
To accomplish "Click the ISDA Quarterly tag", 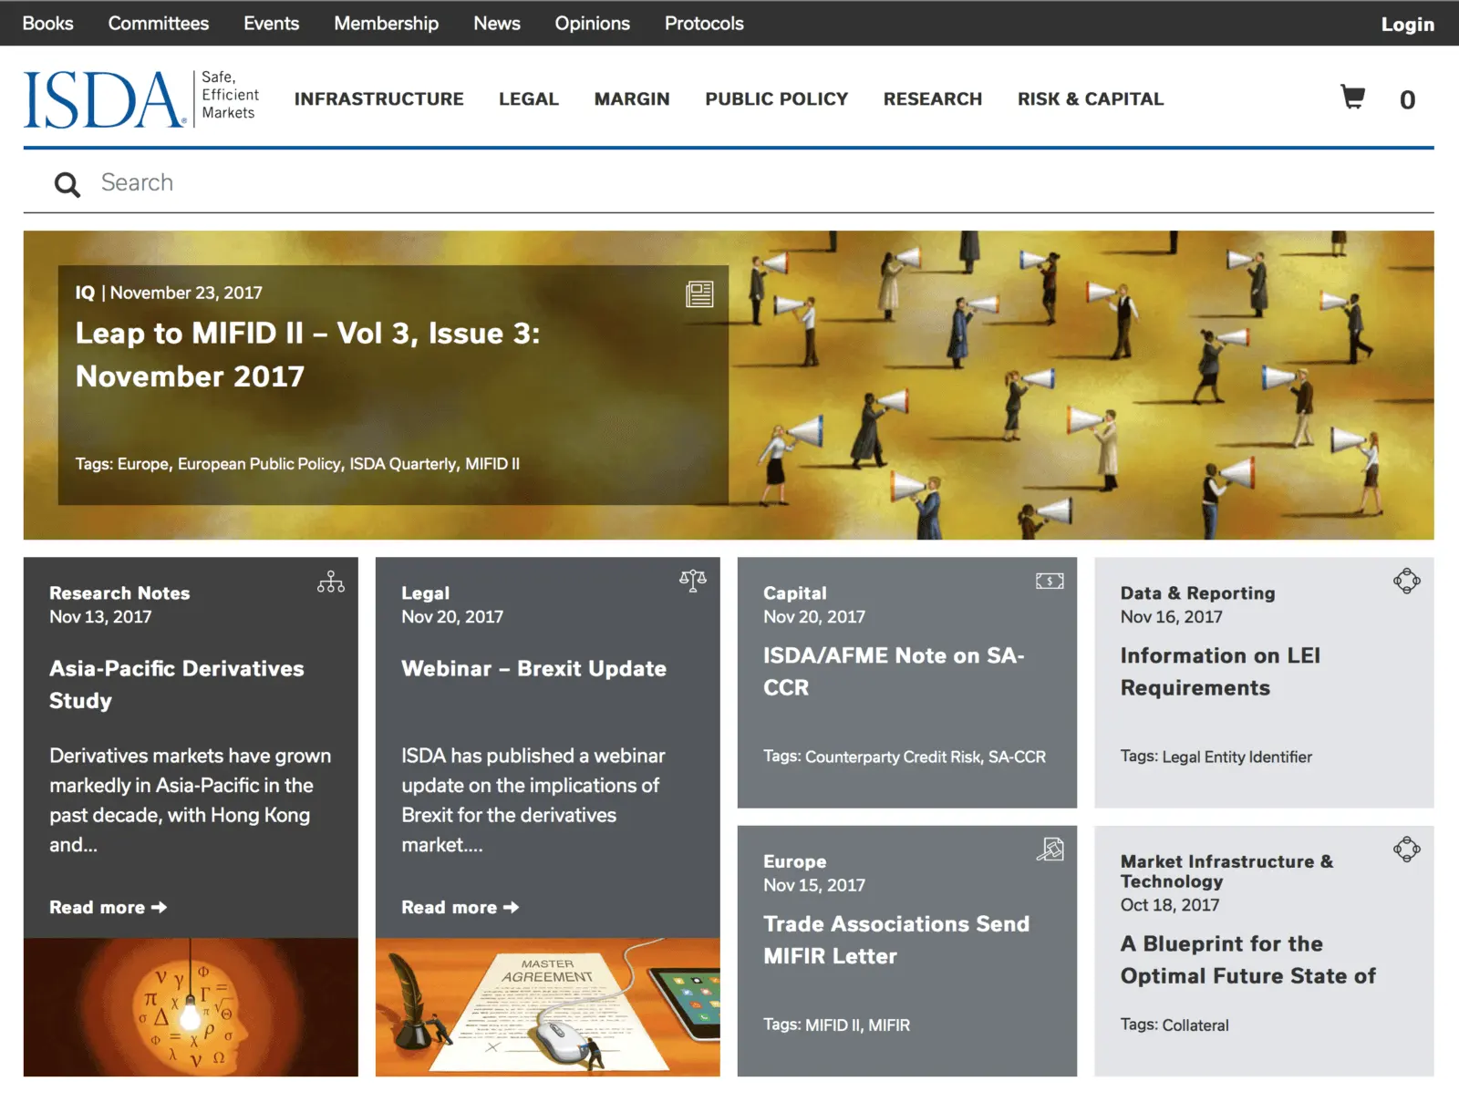I will (403, 464).
